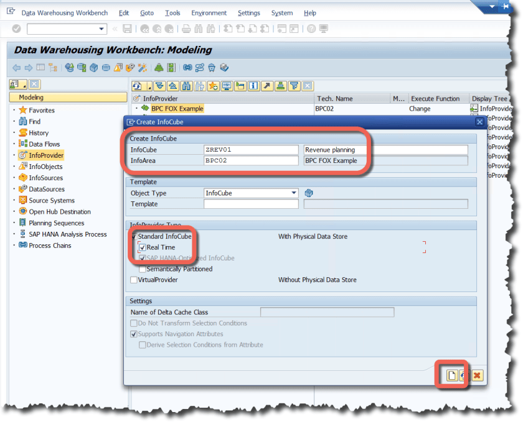This screenshot has width=523, height=422.
Task: Enable the Semantically Partitioned checkbox
Action: [x=142, y=269]
